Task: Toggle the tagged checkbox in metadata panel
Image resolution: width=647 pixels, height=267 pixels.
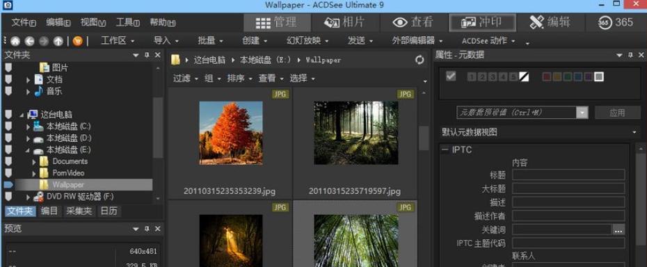Action: pyautogui.click(x=451, y=76)
